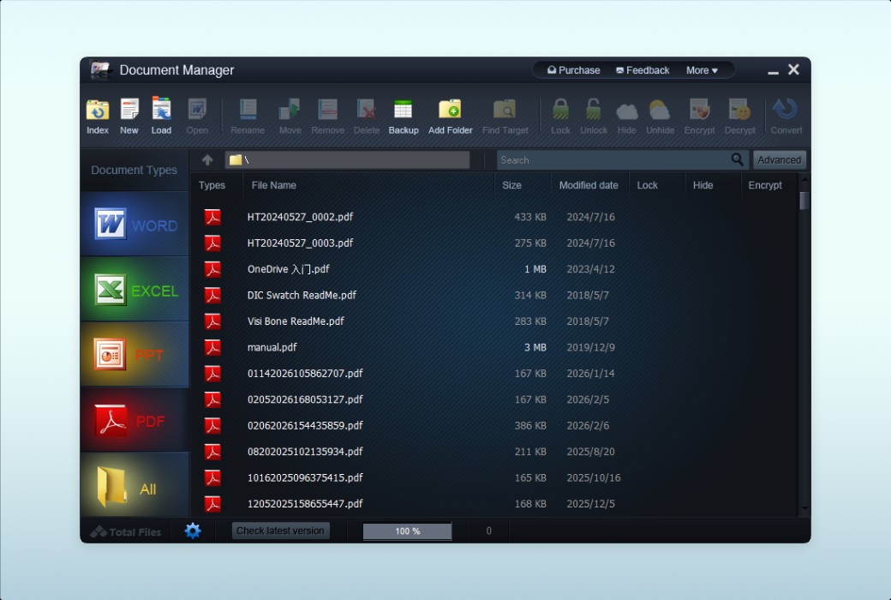Screen dimensions: 891x600
Task: Expand the More dropdown menu
Action: click(702, 70)
